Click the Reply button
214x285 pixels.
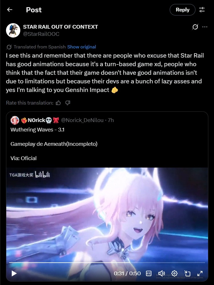(183, 10)
